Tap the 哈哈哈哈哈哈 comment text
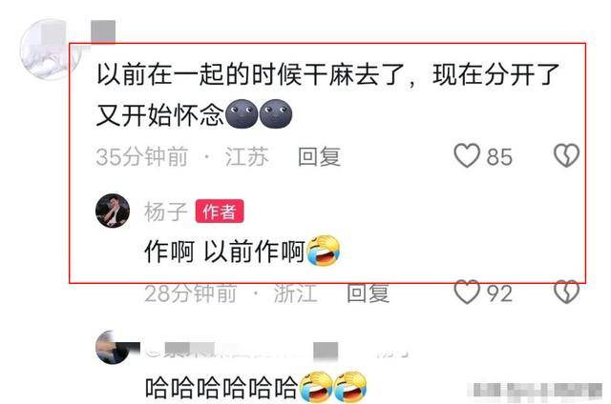The image size is (611, 404). [221, 388]
